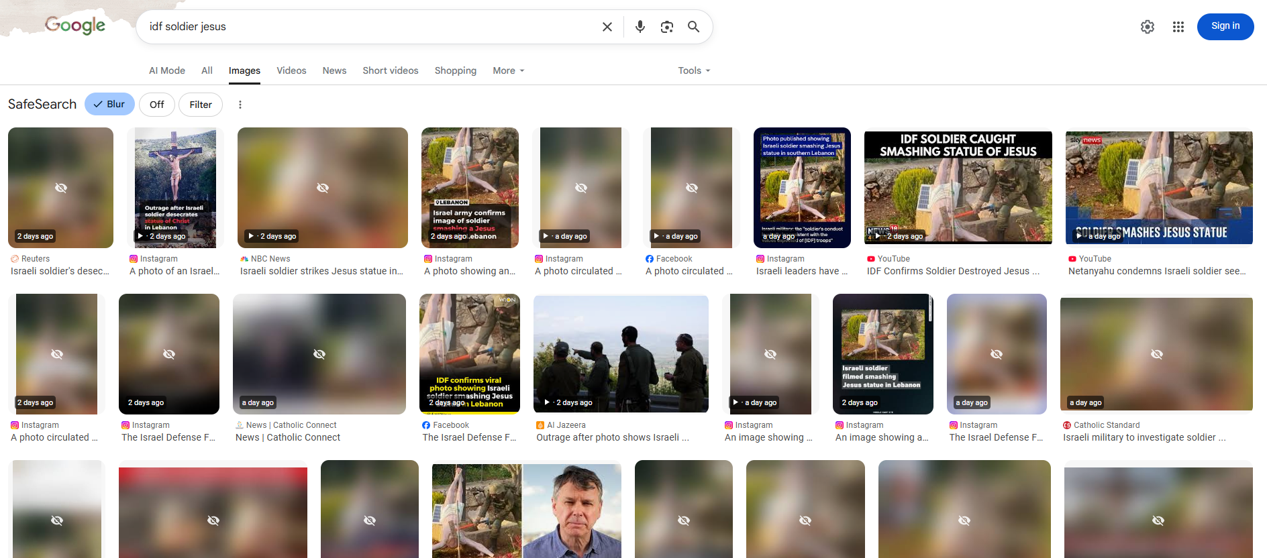Open the Short videos tab

pyautogui.click(x=391, y=70)
